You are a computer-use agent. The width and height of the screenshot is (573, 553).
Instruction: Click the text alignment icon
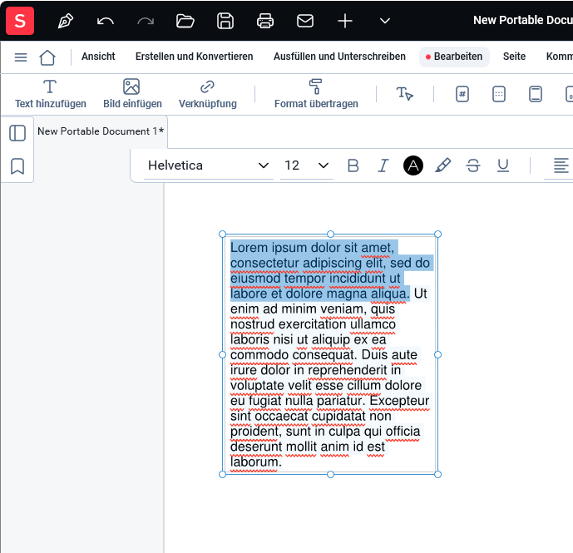coord(561,165)
